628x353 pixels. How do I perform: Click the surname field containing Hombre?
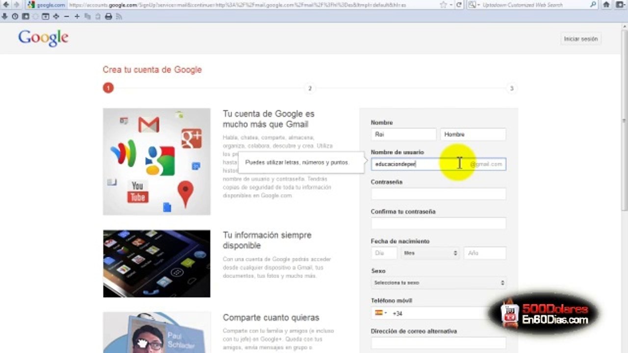pyautogui.click(x=473, y=134)
